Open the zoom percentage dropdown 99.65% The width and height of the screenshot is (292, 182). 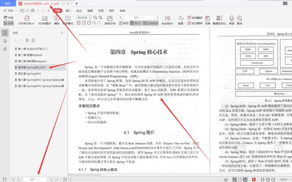[x=90, y=17]
